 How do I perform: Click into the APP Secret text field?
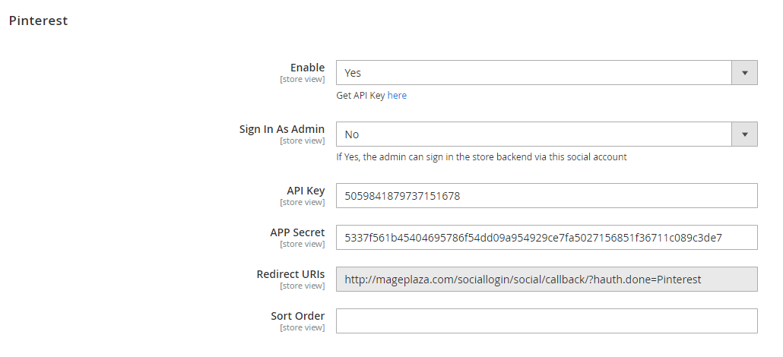pyautogui.click(x=547, y=238)
